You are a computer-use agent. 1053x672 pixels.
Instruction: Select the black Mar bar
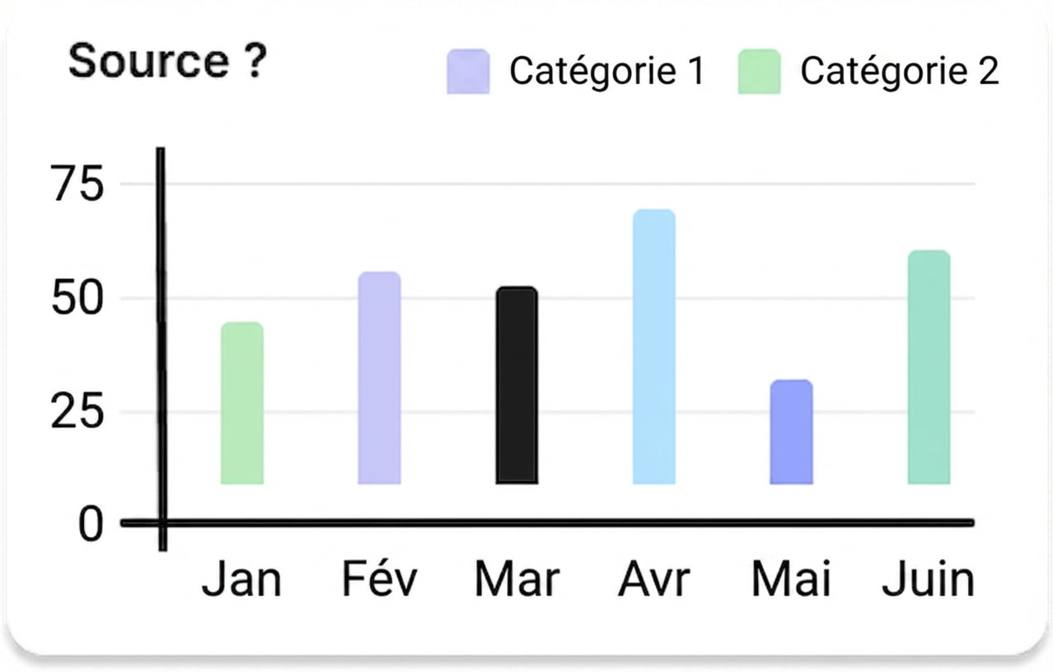point(517,385)
